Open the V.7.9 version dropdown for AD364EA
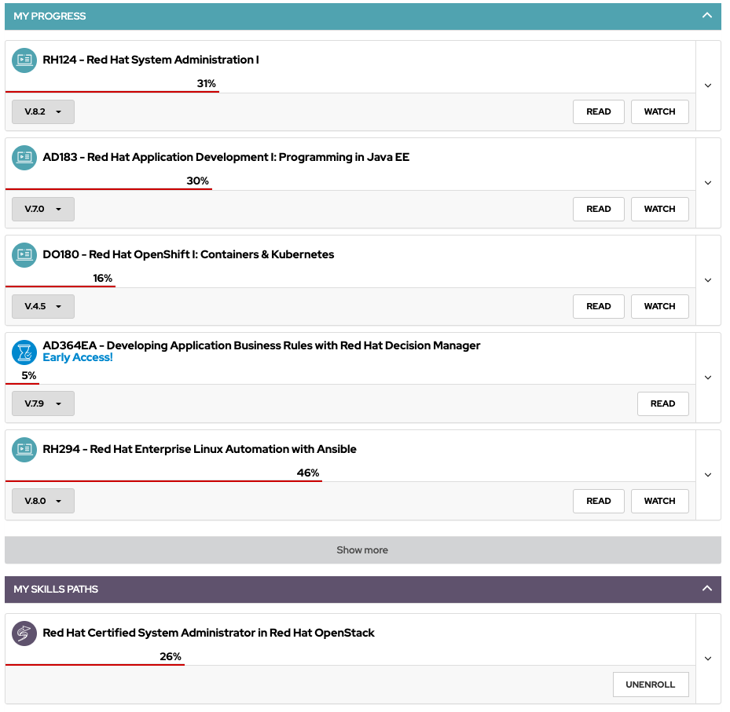Viewport: 730px width, 712px height. (42, 403)
